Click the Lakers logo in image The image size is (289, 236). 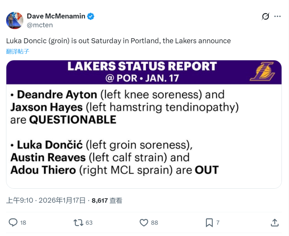(263, 71)
